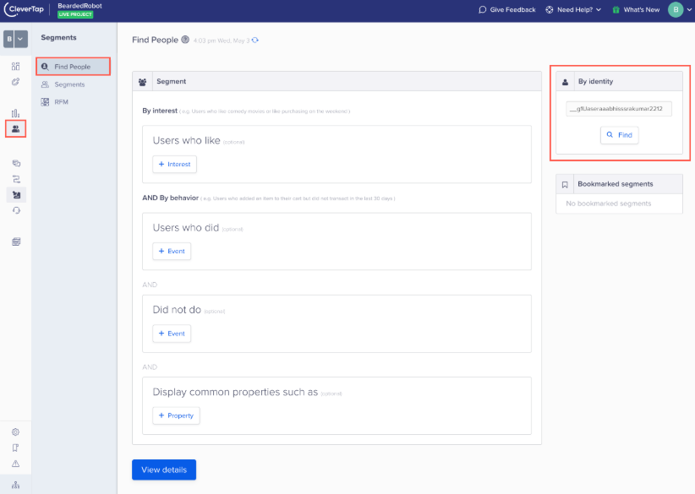This screenshot has width=695, height=494.
Task: Open the rocket Campaigns icon in sidebar
Action: point(15,82)
